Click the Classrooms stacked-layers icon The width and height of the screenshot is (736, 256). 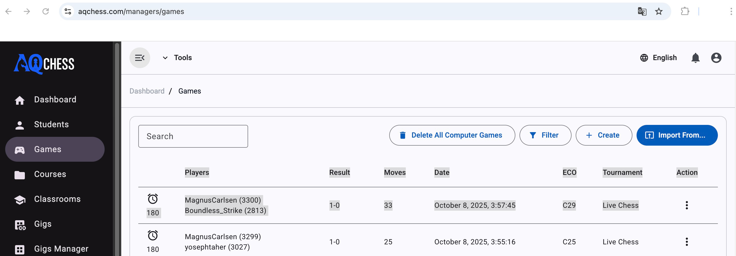tap(20, 199)
